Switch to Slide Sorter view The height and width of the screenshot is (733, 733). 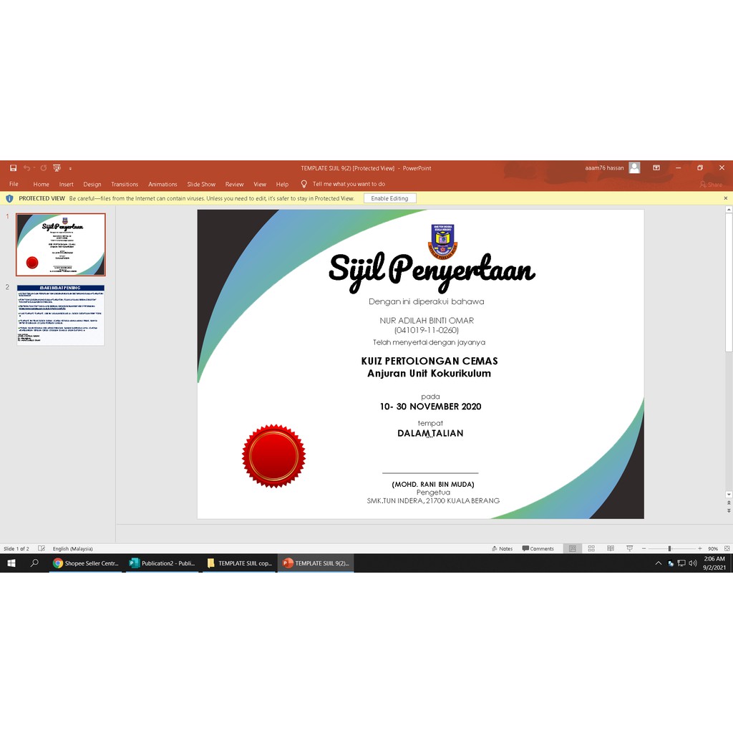[x=591, y=548]
